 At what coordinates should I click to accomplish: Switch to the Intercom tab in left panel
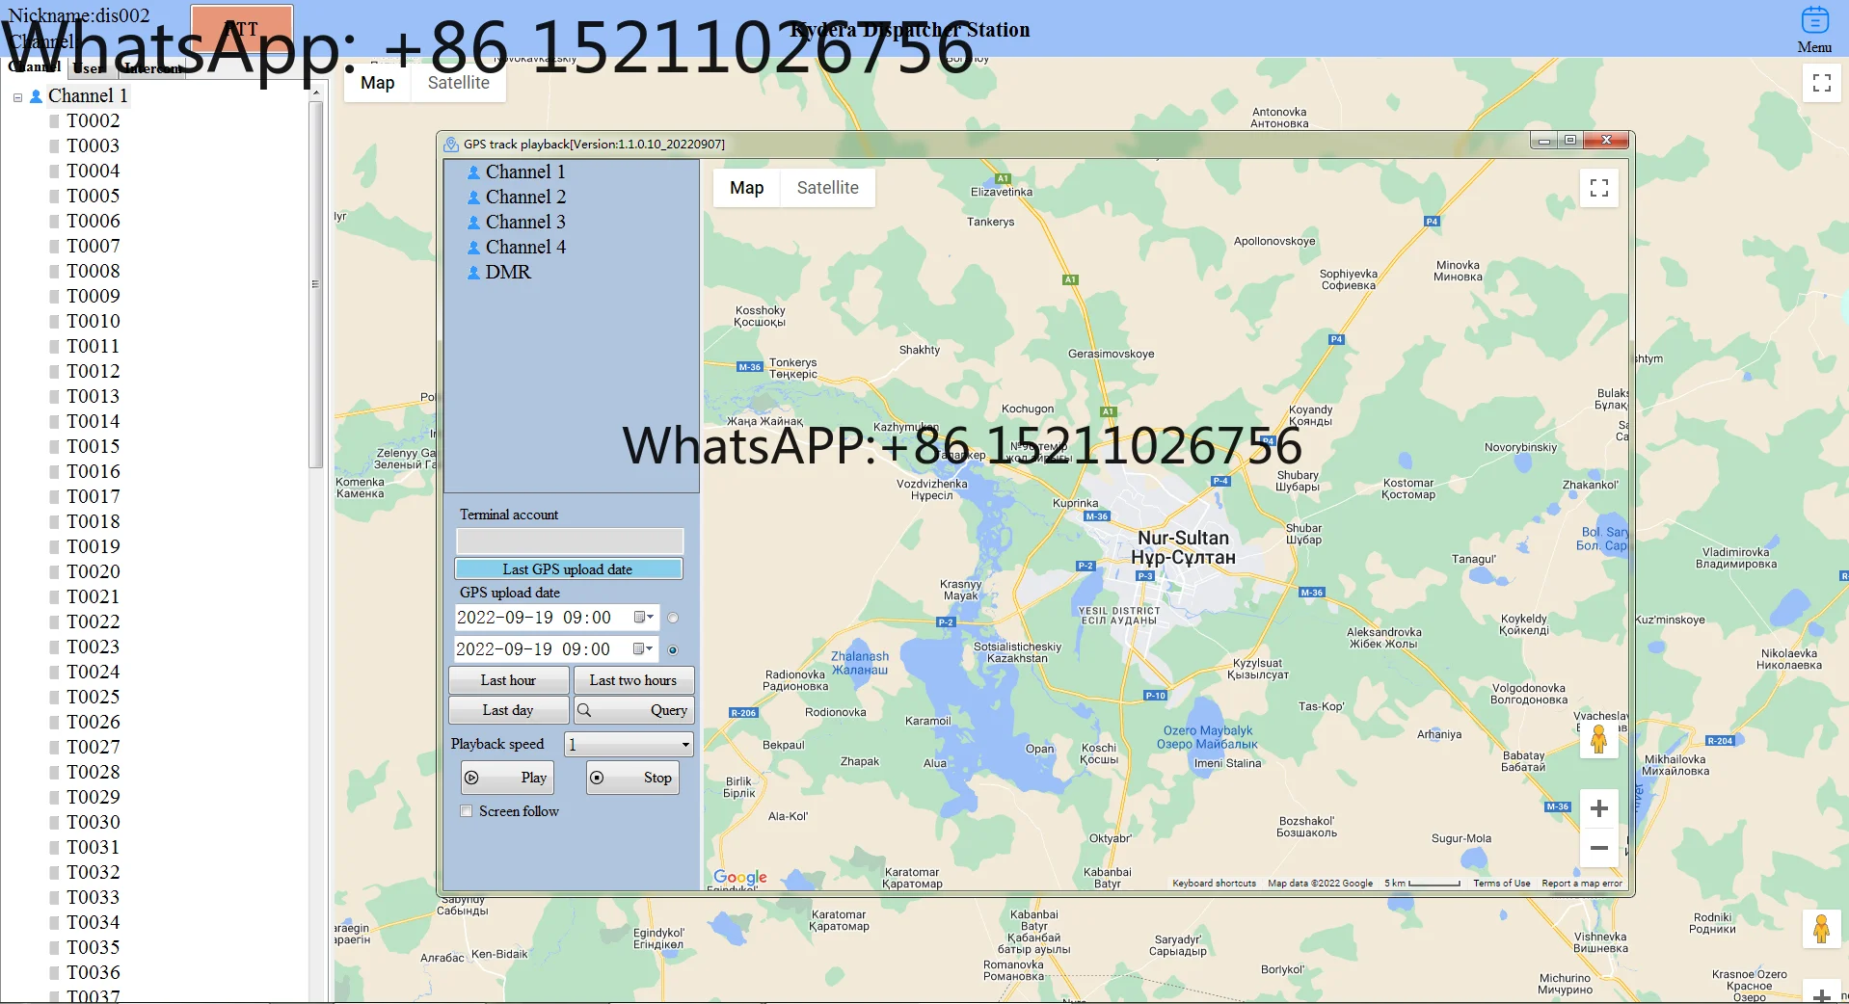click(151, 68)
